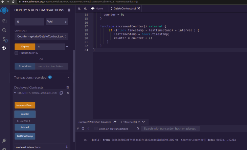The width and height of the screenshot is (247, 150).
Task: Clear the terminal console icon
Action: pos(83,128)
